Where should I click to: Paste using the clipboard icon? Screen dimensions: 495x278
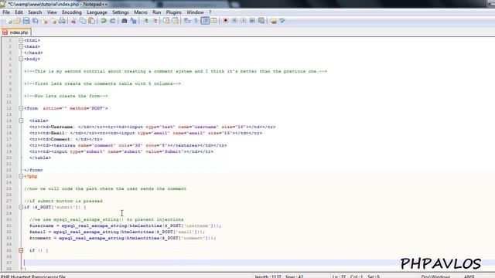click(91, 21)
